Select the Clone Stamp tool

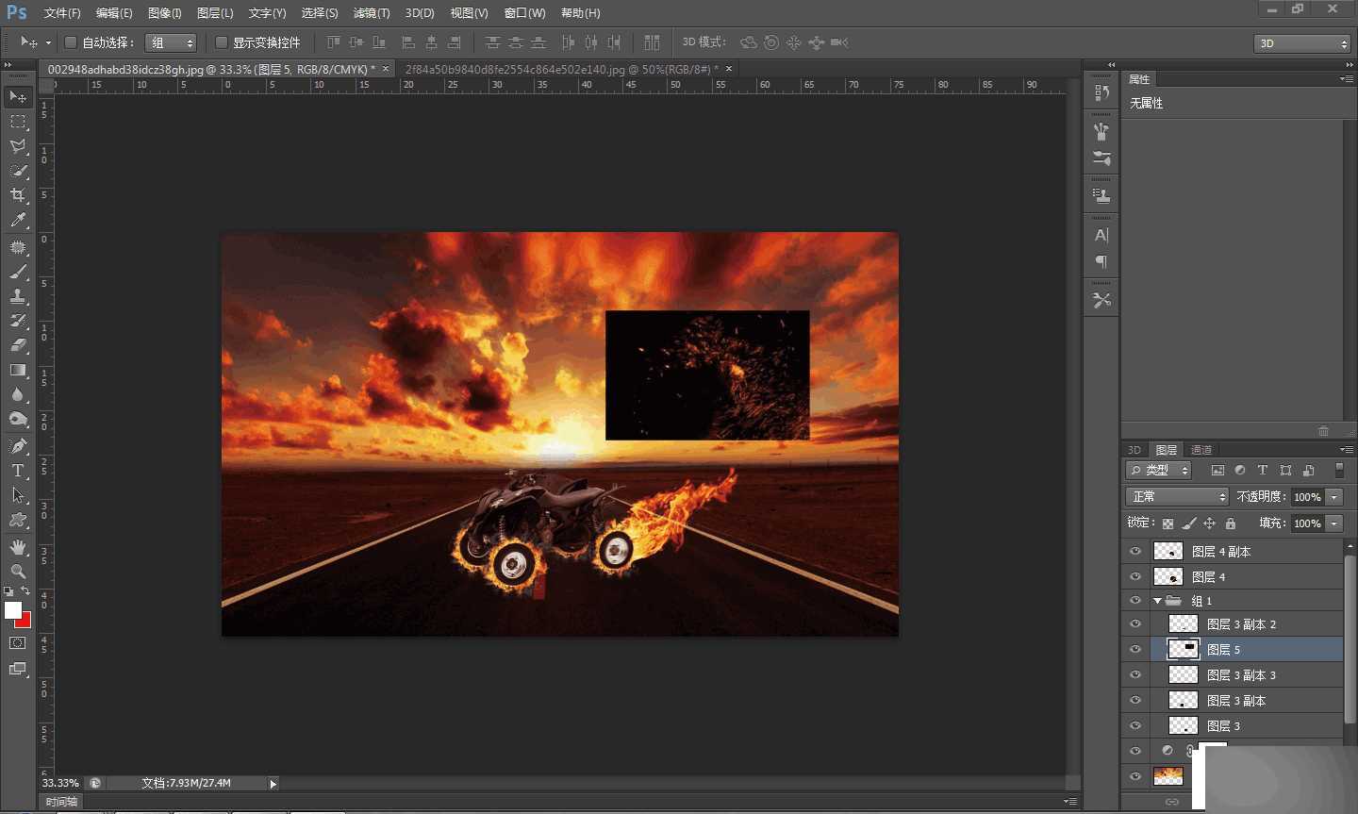[18, 296]
